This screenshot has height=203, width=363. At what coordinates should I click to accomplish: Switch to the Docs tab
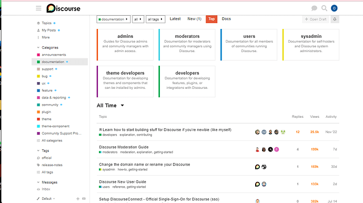point(226,19)
